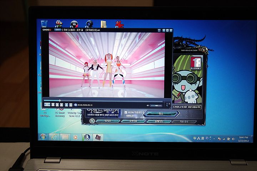Open Windows Explorer from the taskbar

[65, 137]
